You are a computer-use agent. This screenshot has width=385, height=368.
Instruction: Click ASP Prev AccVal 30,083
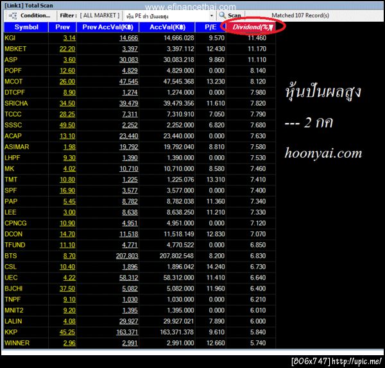point(129,60)
